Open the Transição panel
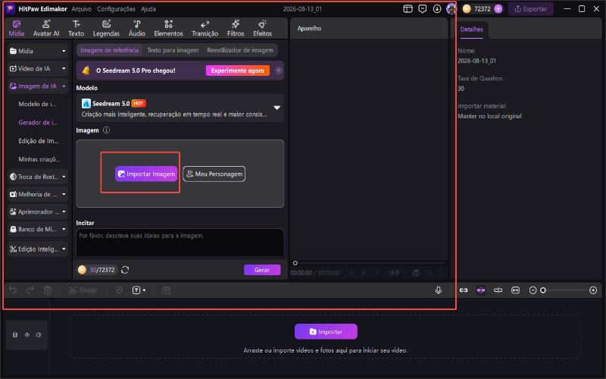Image resolution: width=606 pixels, height=379 pixels. 205,29
